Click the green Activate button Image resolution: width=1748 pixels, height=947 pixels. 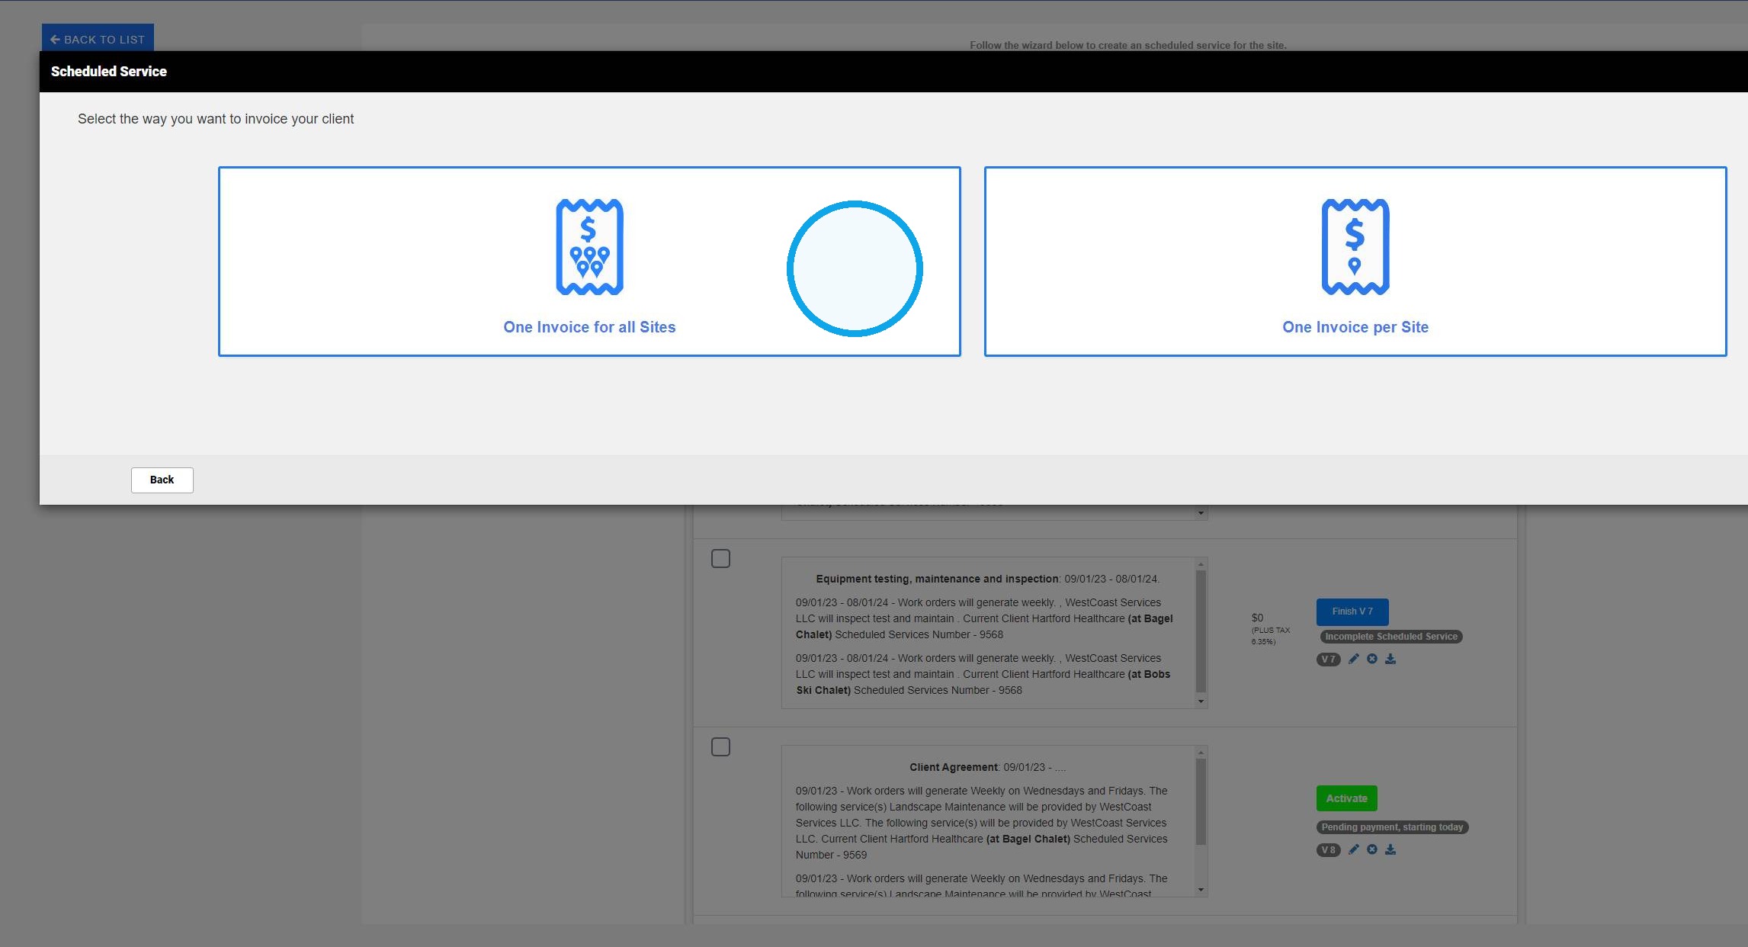pyautogui.click(x=1346, y=798)
